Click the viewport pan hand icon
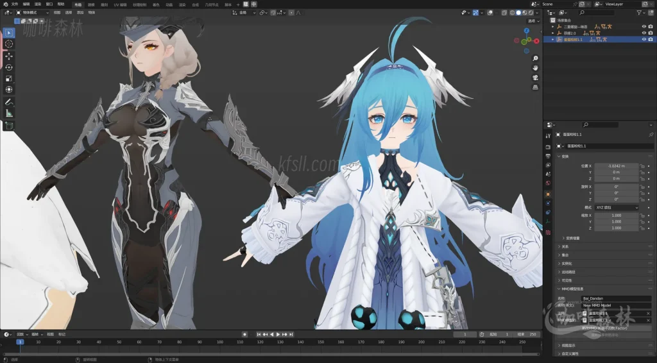The image size is (657, 363). pyautogui.click(x=535, y=68)
